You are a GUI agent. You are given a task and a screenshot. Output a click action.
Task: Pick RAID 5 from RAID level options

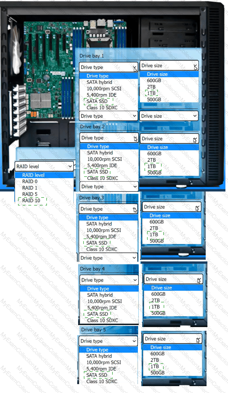click(30, 194)
